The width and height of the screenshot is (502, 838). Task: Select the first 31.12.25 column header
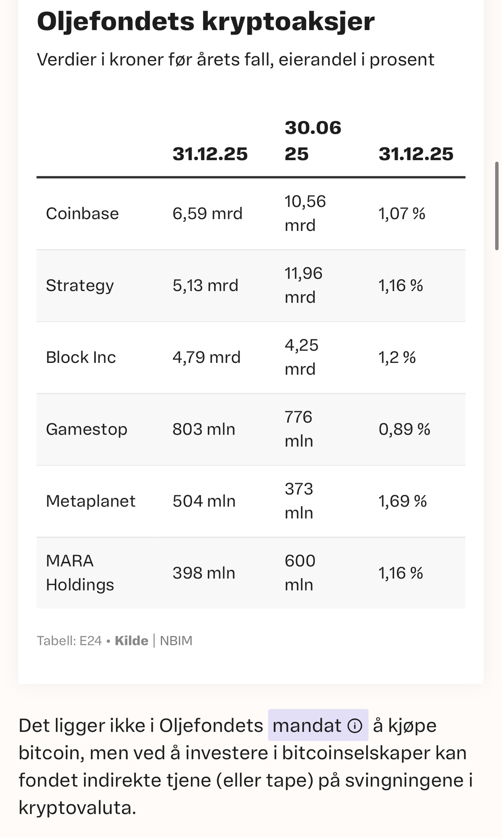(210, 154)
